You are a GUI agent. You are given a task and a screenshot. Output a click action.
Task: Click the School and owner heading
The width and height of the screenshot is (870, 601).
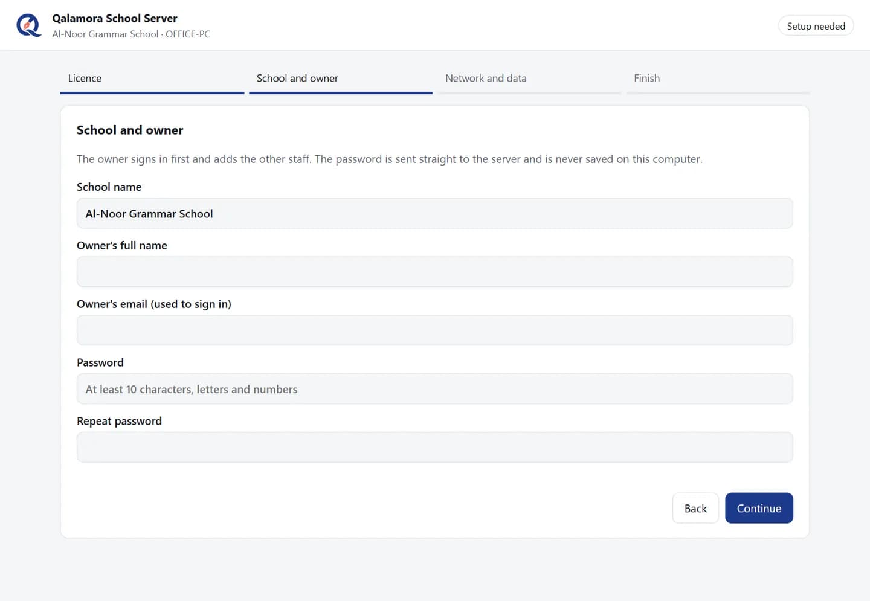coord(130,130)
